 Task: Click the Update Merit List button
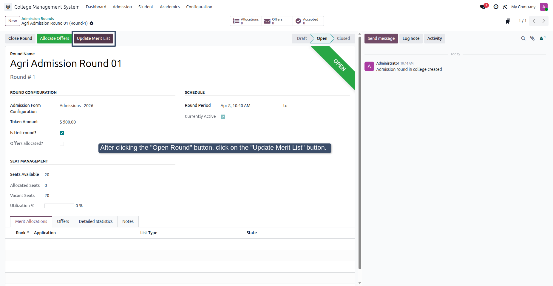(94, 38)
